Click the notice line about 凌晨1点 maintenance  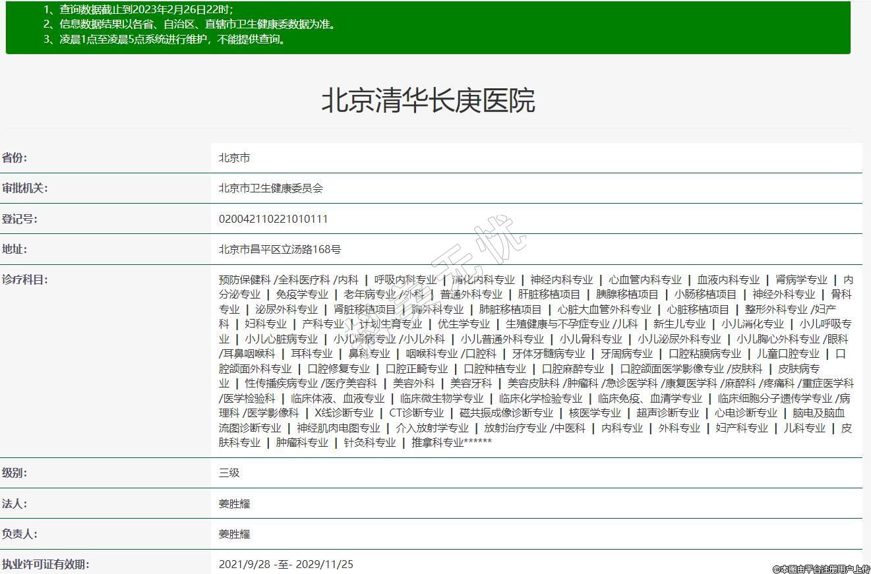pos(165,39)
